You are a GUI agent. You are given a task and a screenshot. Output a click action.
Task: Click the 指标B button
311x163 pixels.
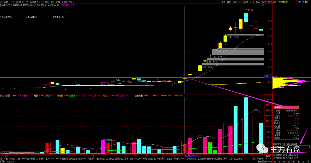coord(255,159)
